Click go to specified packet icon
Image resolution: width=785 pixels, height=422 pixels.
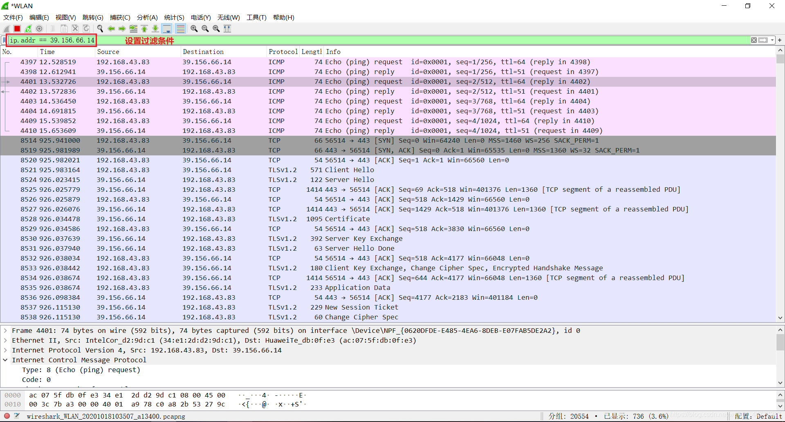click(x=133, y=29)
